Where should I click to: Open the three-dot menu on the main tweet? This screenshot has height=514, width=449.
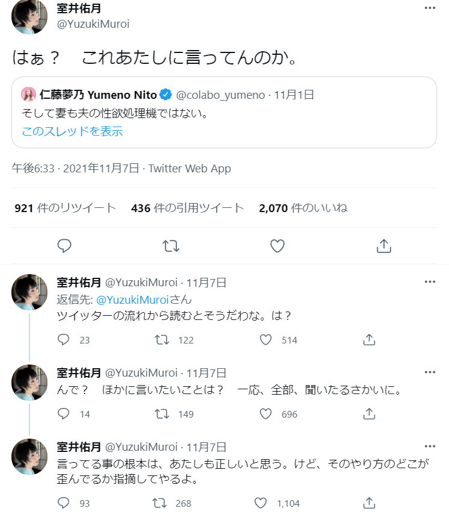coord(429,8)
